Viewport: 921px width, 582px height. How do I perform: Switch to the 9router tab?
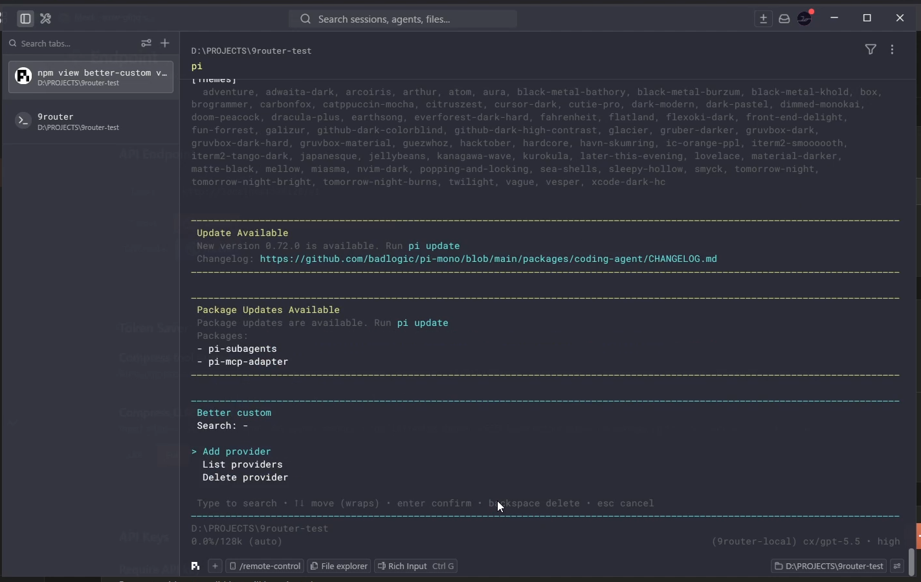[91, 122]
